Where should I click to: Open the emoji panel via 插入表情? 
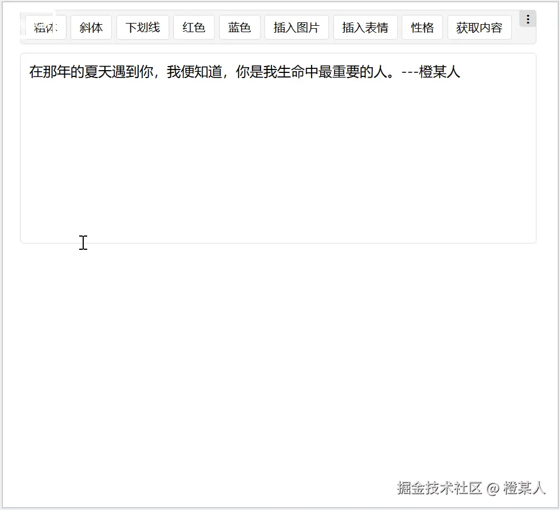[365, 27]
